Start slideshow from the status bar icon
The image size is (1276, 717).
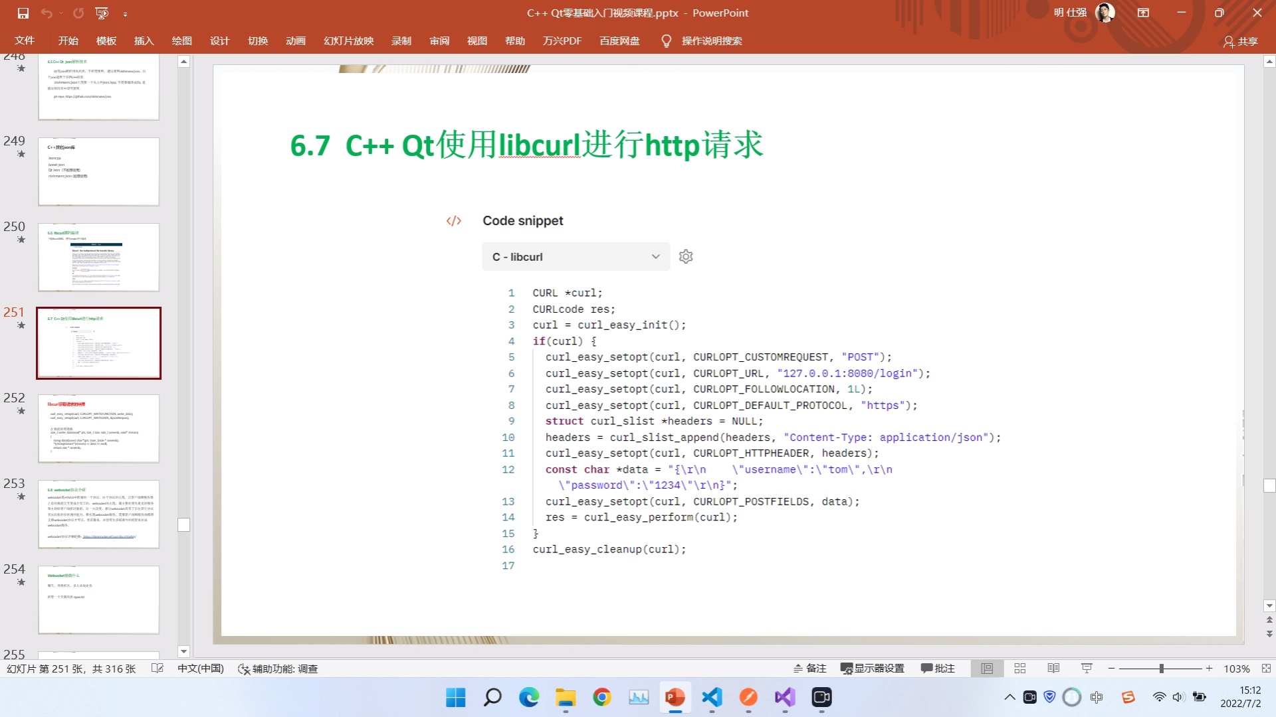click(1086, 668)
